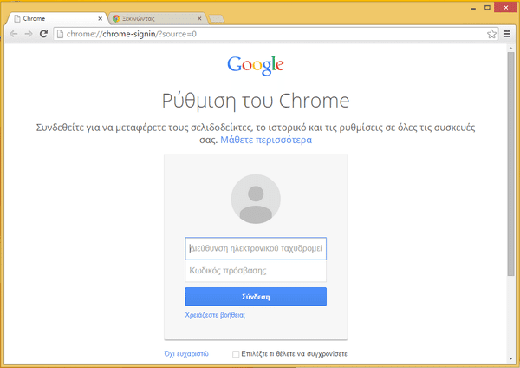Bookmark this page with the star icon
This screenshot has width=520, height=368.
[491, 34]
